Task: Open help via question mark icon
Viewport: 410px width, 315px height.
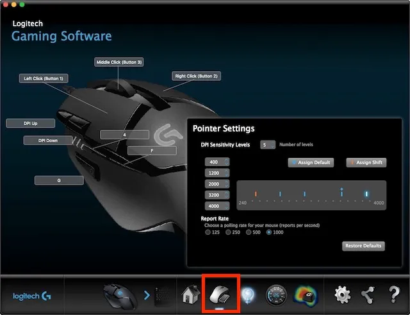Action: 394,294
